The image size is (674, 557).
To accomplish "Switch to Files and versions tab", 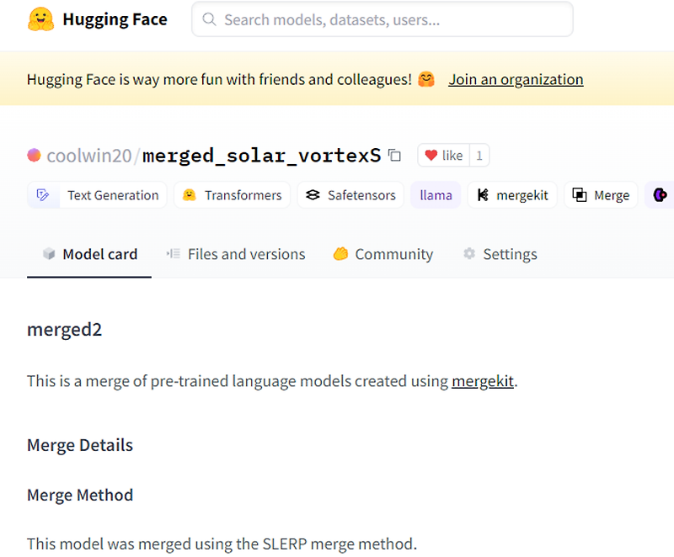I will (x=236, y=254).
